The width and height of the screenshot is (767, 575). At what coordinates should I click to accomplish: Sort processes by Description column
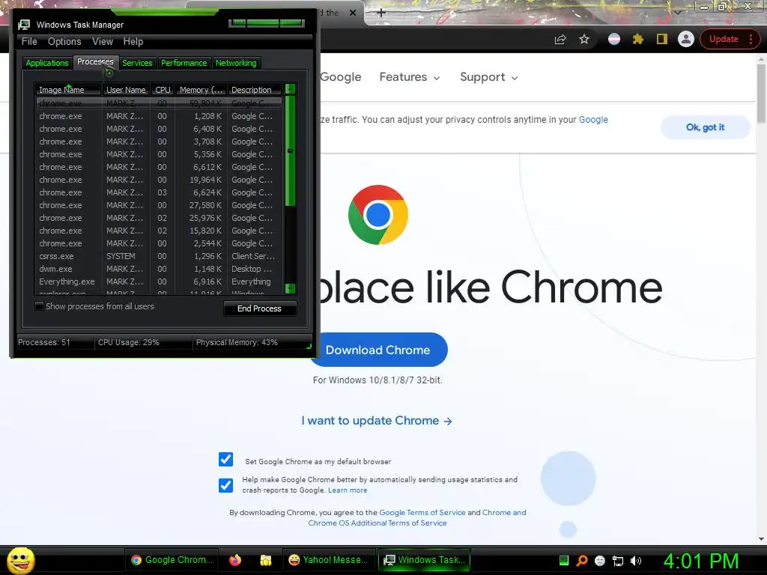pos(255,90)
